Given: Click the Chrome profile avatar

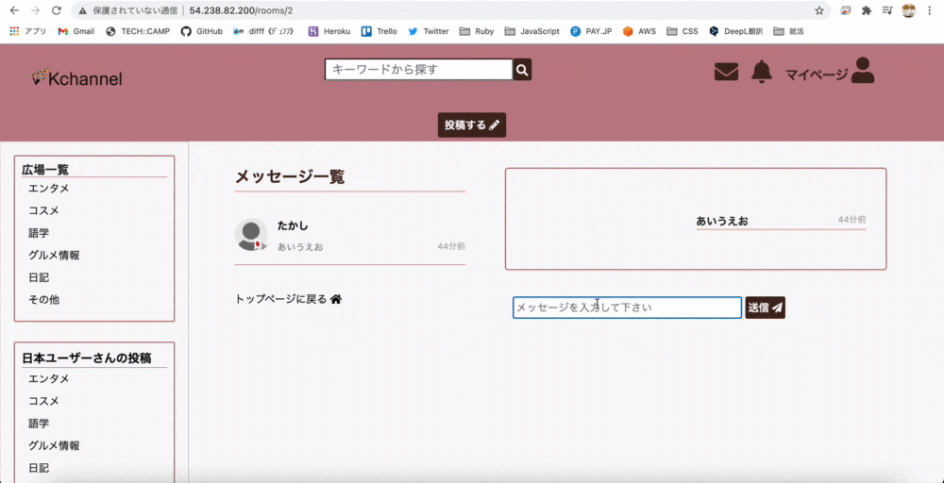Looking at the screenshot, I should tap(908, 10).
